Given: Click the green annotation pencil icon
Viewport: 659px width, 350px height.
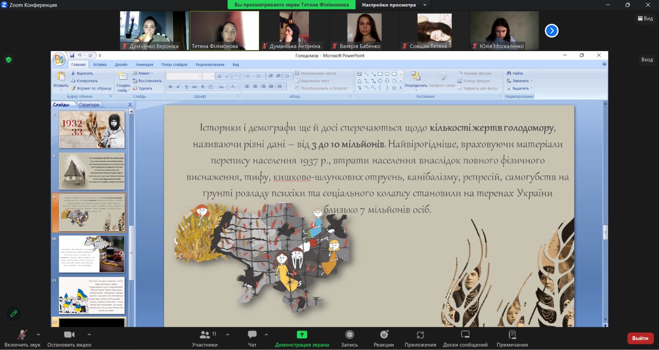Looking at the screenshot, I should 14,314.
